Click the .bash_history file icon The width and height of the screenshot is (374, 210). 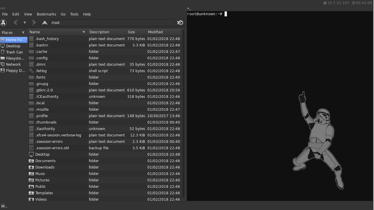(x=31, y=39)
